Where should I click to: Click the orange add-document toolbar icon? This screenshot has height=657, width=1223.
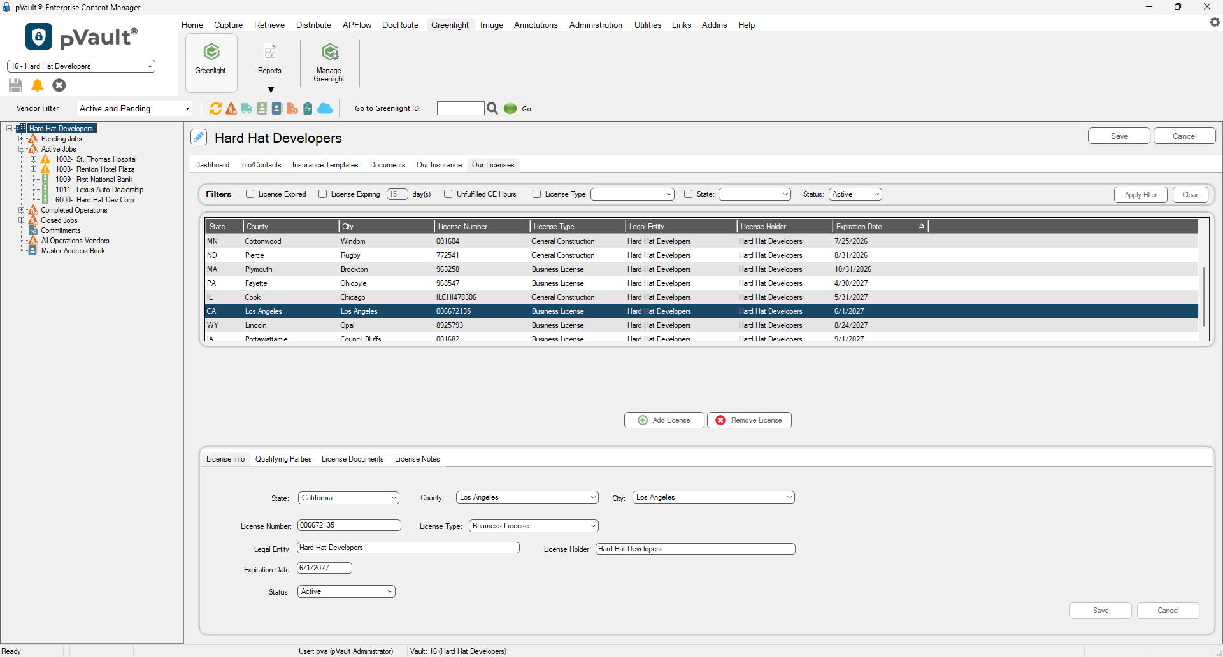pyautogui.click(x=292, y=108)
